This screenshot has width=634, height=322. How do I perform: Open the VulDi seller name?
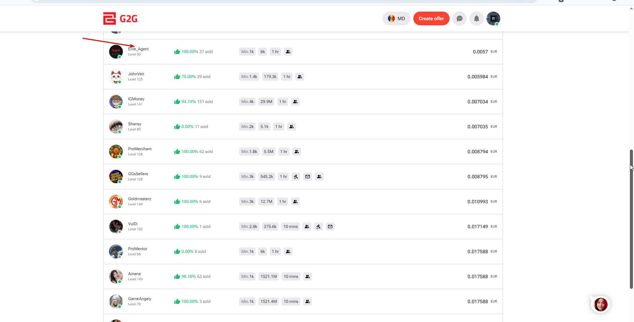tap(133, 224)
